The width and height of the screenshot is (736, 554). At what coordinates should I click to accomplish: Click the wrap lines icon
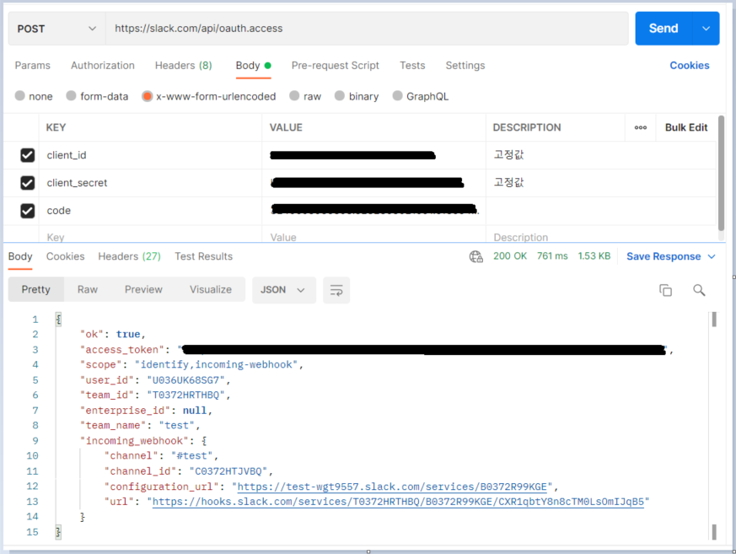pos(336,290)
